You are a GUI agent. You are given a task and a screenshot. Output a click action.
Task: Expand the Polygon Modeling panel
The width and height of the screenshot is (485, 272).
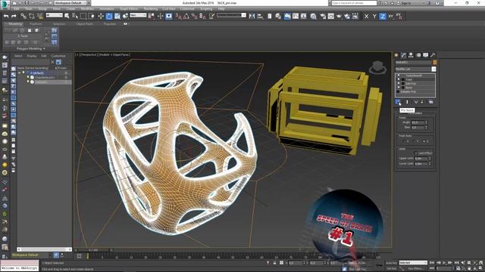tap(30, 48)
